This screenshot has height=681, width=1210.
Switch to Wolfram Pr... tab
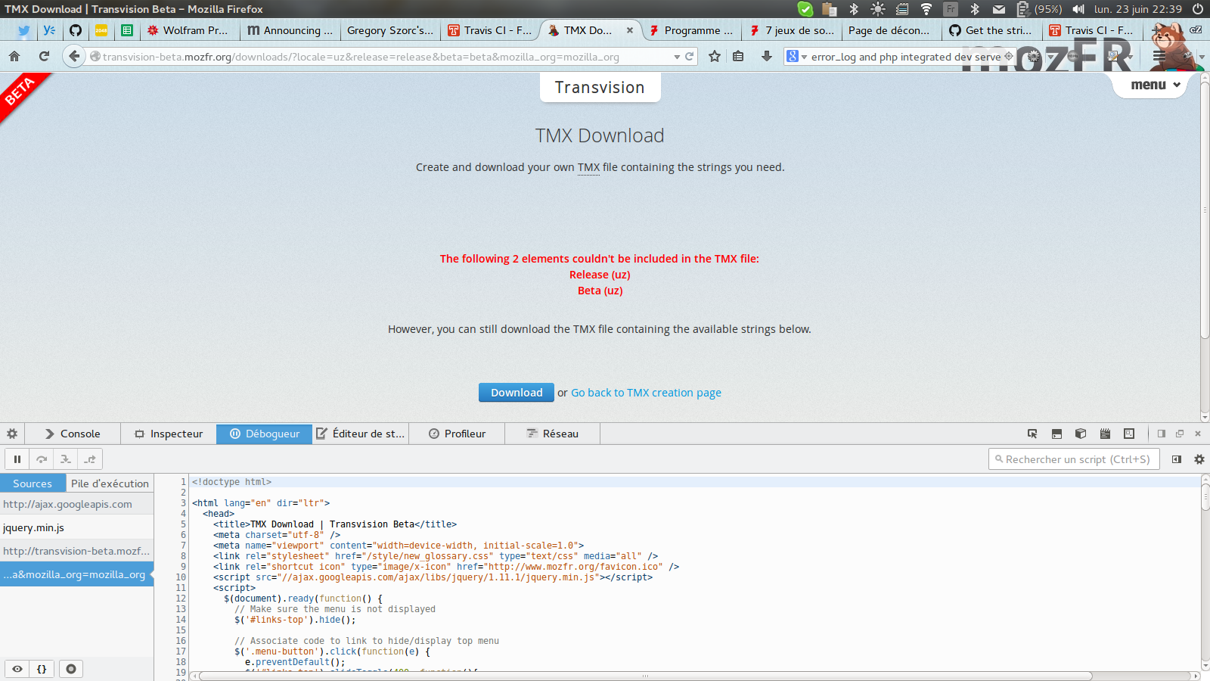click(x=188, y=30)
